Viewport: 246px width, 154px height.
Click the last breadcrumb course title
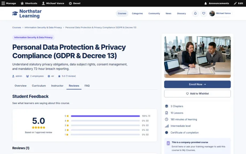pos(101,27)
